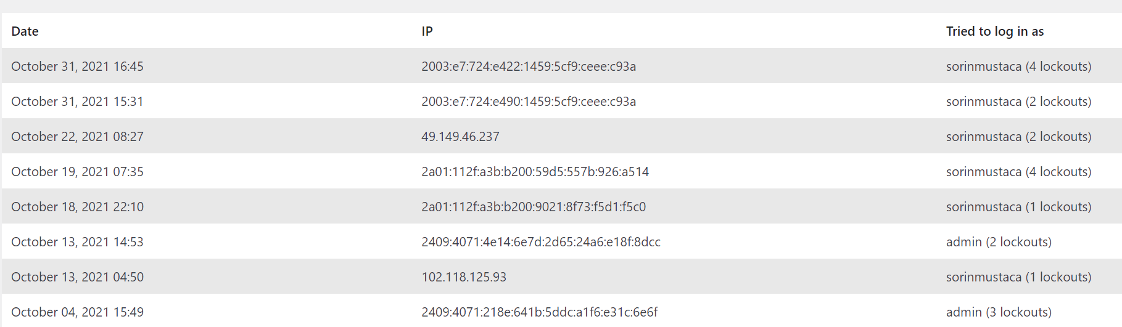Select admin (3 lockouts) entry

pyautogui.click(x=999, y=312)
